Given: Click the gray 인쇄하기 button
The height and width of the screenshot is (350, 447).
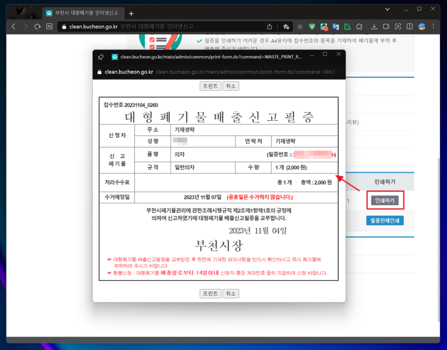Looking at the screenshot, I should 385,200.
